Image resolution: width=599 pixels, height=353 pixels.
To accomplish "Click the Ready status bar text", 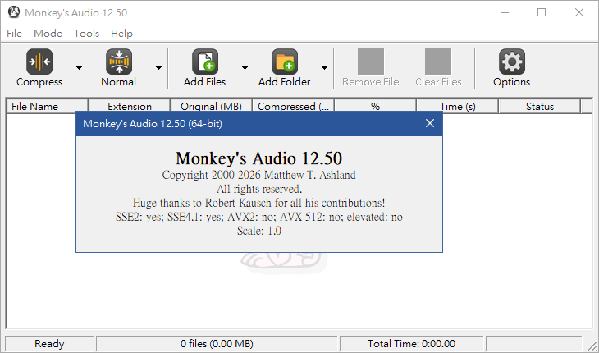I will tap(49, 344).
